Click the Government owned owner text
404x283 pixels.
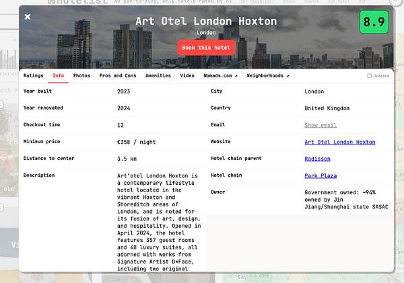click(346, 200)
